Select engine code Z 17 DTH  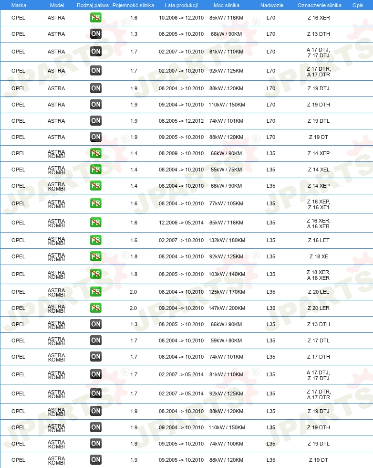(319, 357)
